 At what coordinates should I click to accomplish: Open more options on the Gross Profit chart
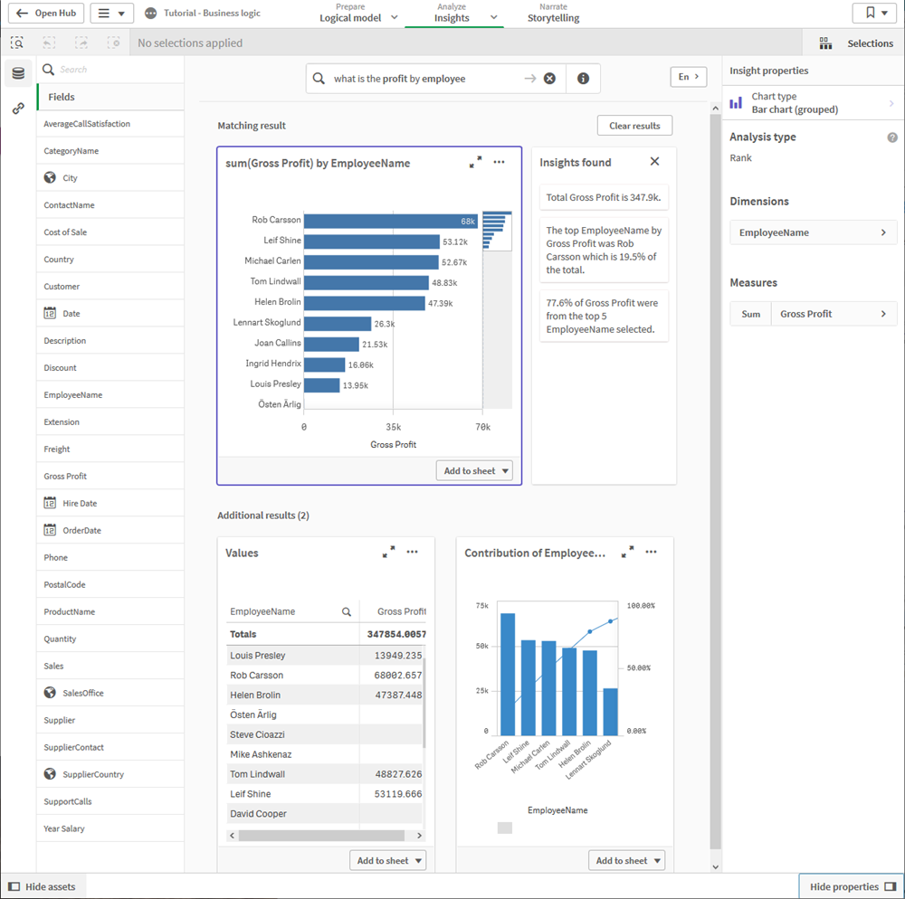coord(499,162)
